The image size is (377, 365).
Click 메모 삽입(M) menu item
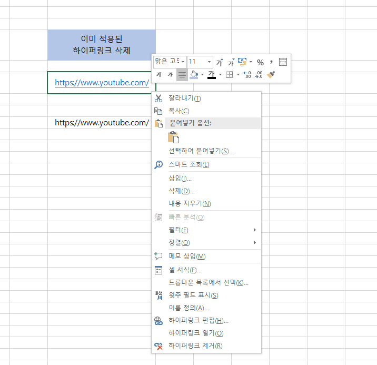point(206,257)
